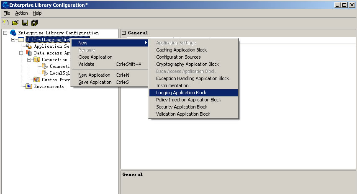The width and height of the screenshot is (357, 194).
Task: Choose Validate from context menu
Action: (x=110, y=64)
